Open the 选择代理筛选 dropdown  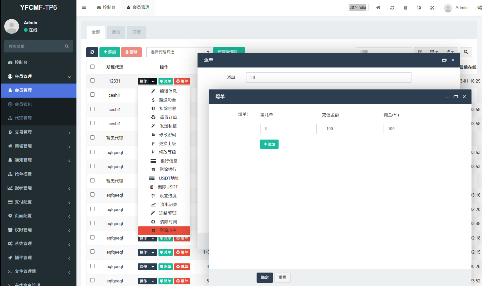coord(179,52)
